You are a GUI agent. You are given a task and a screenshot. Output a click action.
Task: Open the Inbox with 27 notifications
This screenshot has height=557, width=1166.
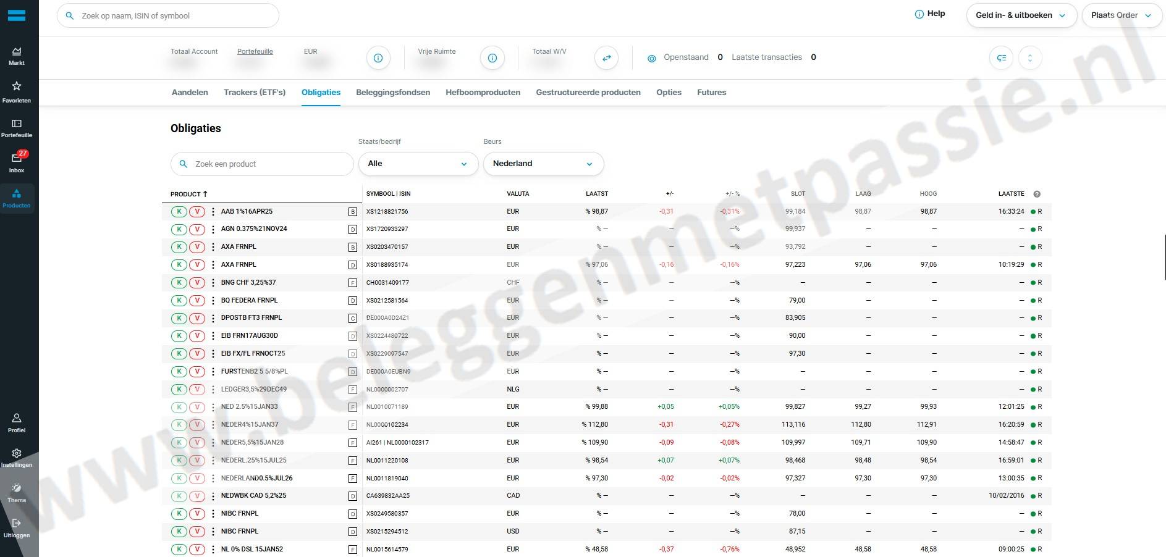pos(17,162)
